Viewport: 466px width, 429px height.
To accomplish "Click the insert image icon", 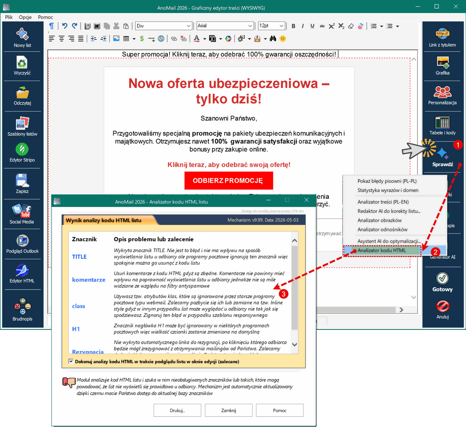I will coord(116,38).
